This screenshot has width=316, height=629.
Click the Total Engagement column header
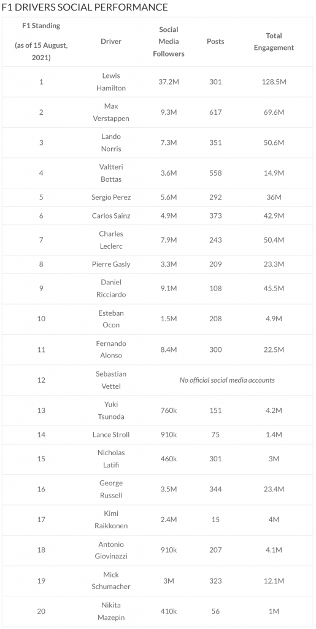click(x=274, y=41)
